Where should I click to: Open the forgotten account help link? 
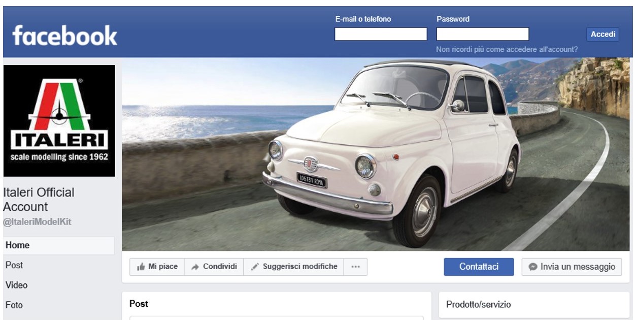tap(507, 50)
